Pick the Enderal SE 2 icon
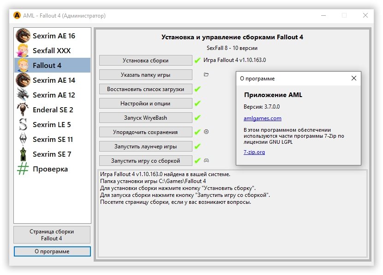383x275 pixels. 23,110
